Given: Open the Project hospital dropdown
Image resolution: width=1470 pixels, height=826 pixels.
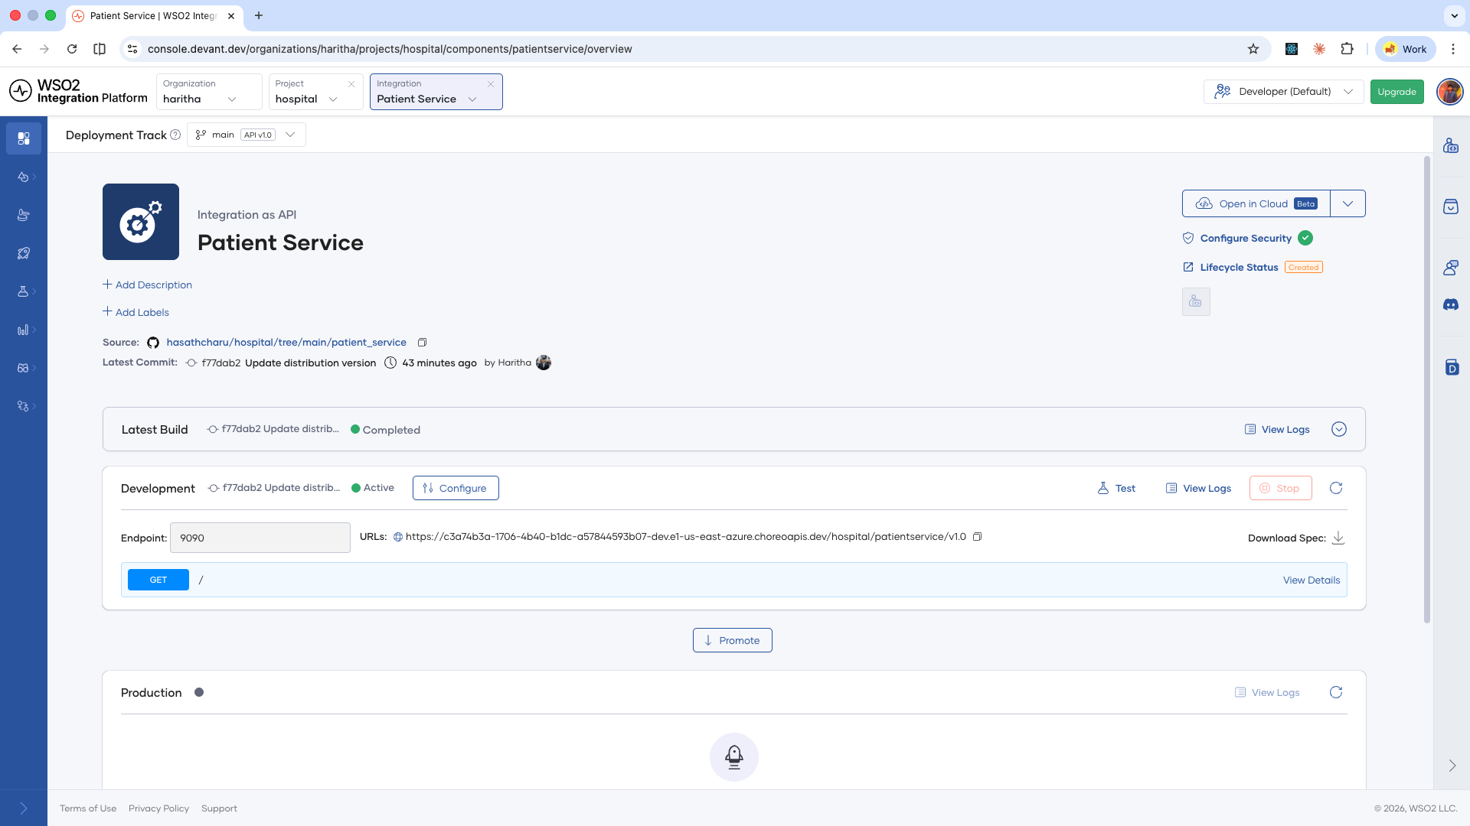Looking at the screenshot, I should [x=315, y=92].
